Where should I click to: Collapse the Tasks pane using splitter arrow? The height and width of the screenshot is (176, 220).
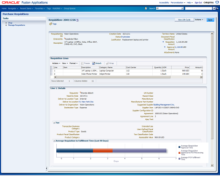46,168
